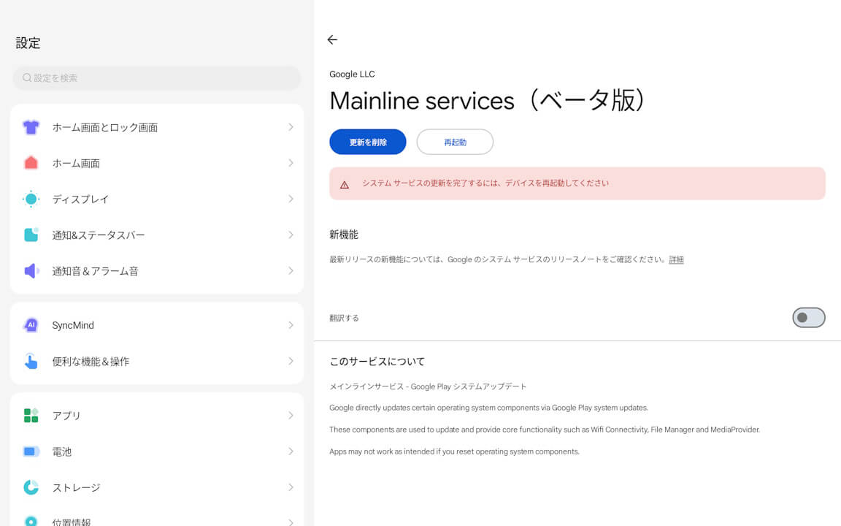The width and height of the screenshot is (841, 526).
Task: Expand the ストレージ row chevron
Action: 291,487
